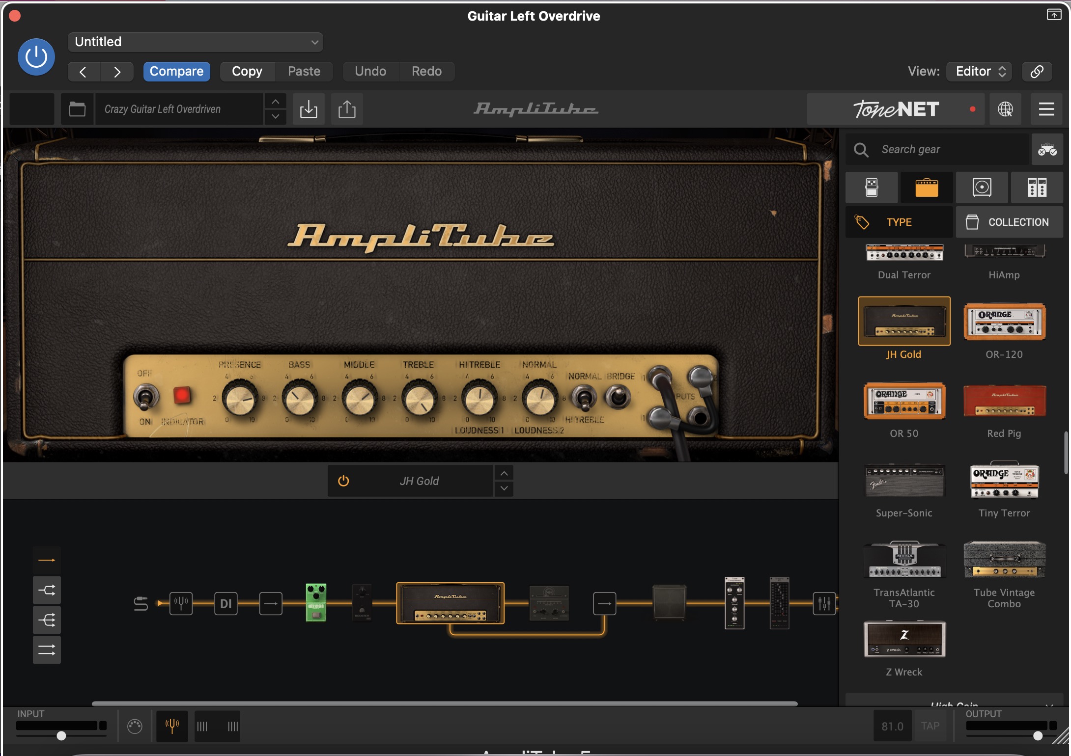Screen dimensions: 1071x756
Task: Go to previous plugin setting arrow
Action: [84, 72]
